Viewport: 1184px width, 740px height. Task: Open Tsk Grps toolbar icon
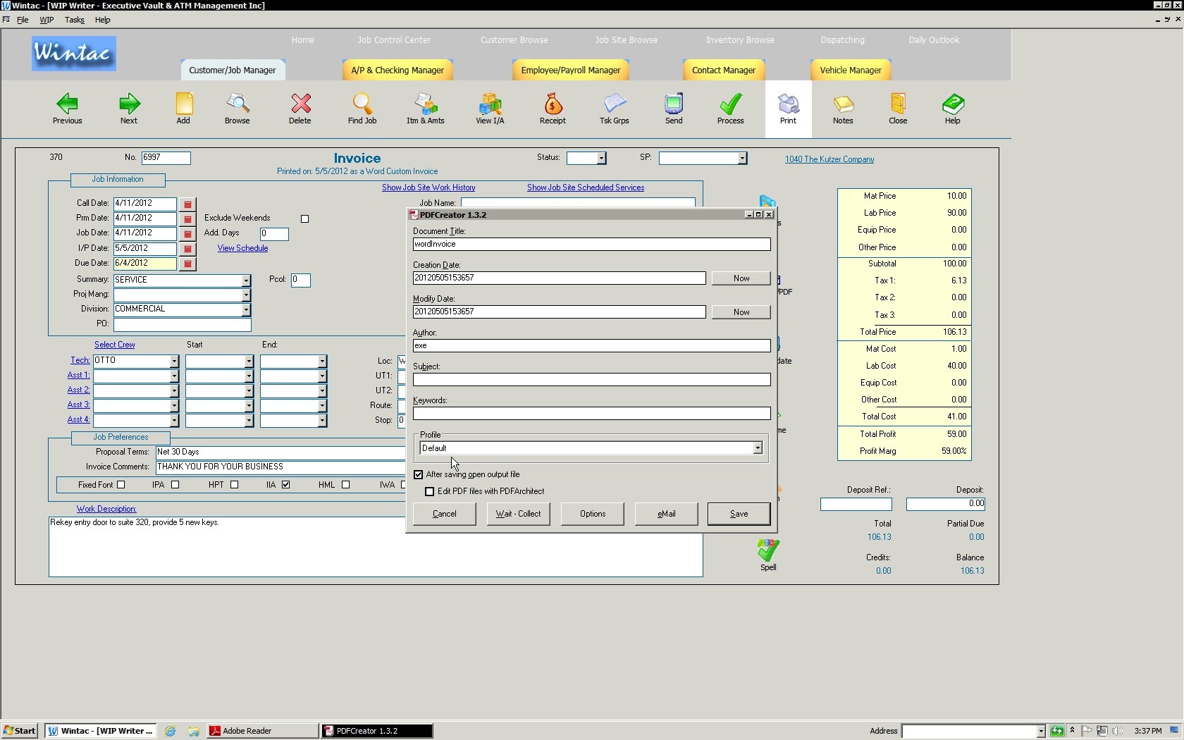coord(615,109)
